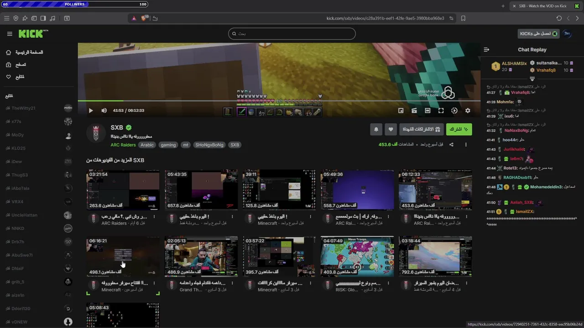Open the 05:43:35 video thumbnail
The width and height of the screenshot is (584, 328).
point(201,190)
